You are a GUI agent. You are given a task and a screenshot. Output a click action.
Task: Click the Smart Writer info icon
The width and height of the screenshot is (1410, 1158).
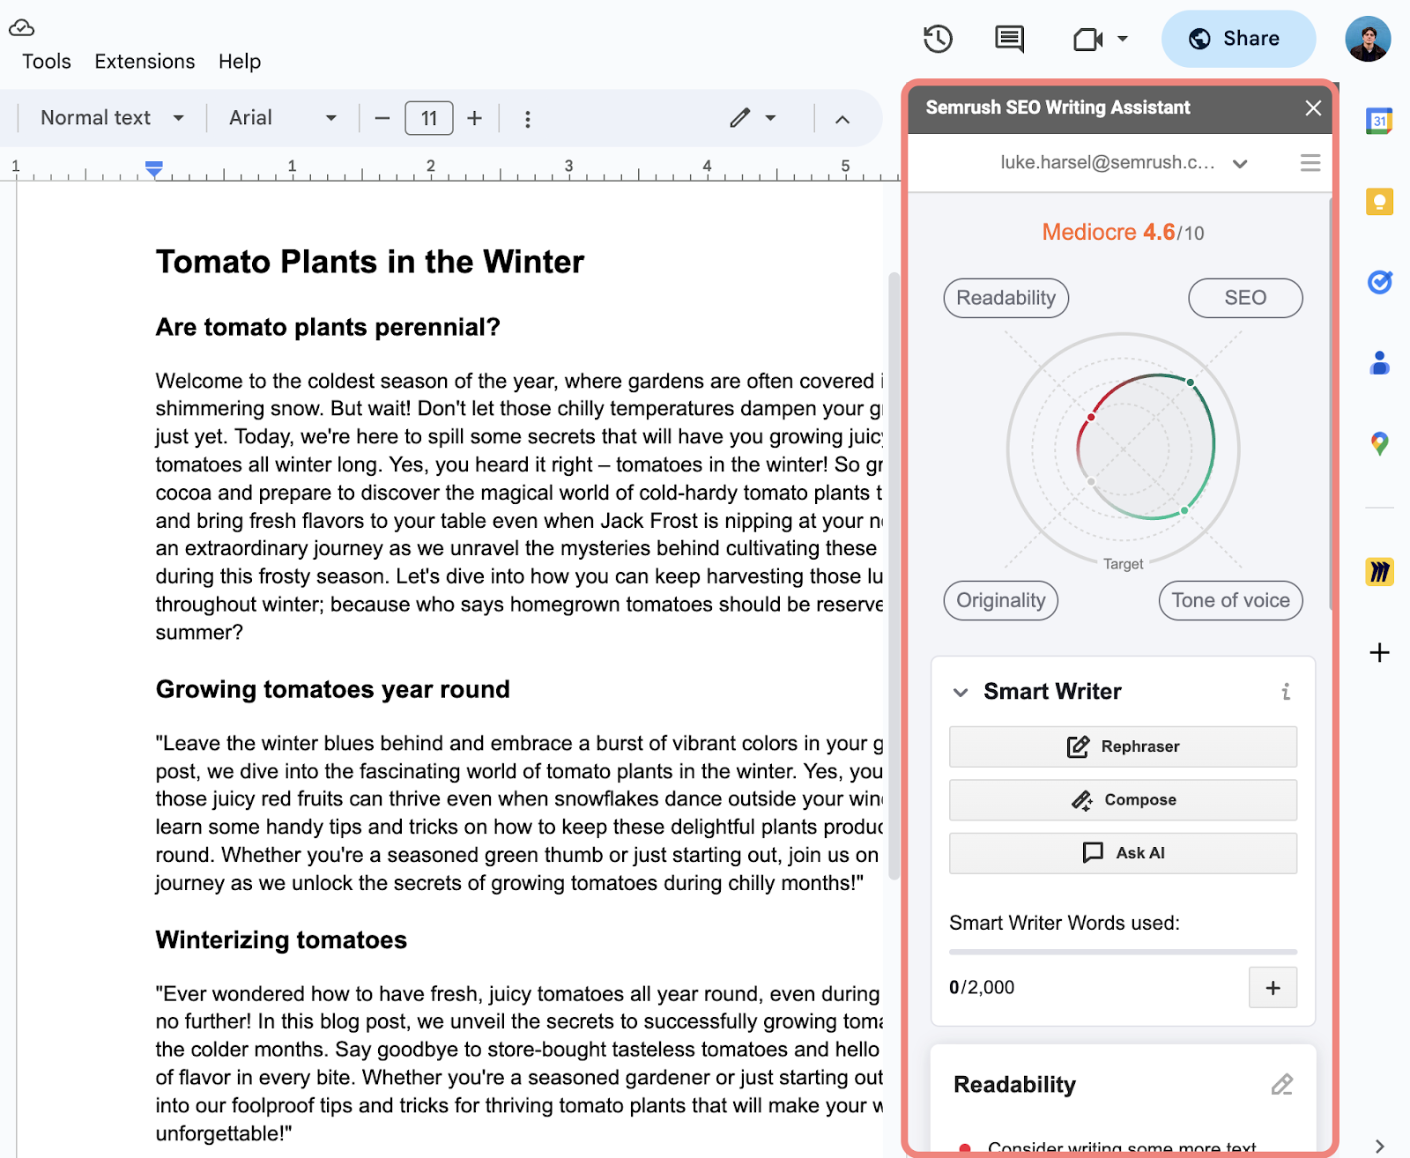pyautogui.click(x=1286, y=692)
